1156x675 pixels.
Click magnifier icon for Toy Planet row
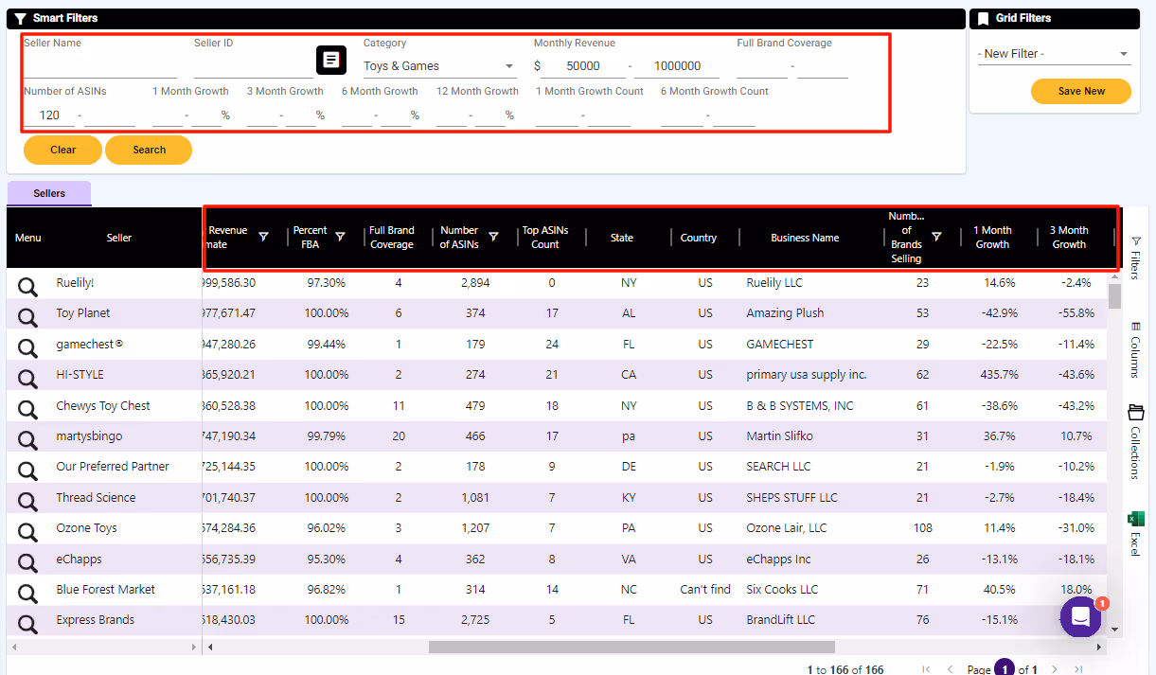pyautogui.click(x=27, y=317)
